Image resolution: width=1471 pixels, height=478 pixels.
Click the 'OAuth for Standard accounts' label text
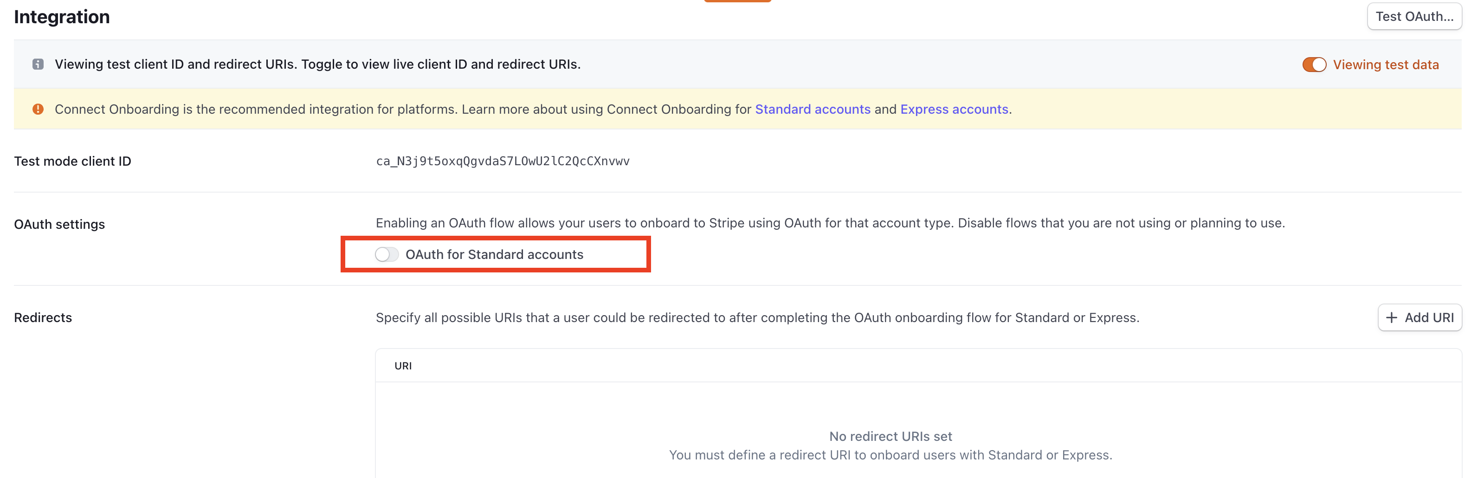pos(494,255)
